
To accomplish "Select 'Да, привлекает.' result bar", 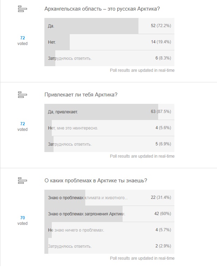I will point(109,112).
